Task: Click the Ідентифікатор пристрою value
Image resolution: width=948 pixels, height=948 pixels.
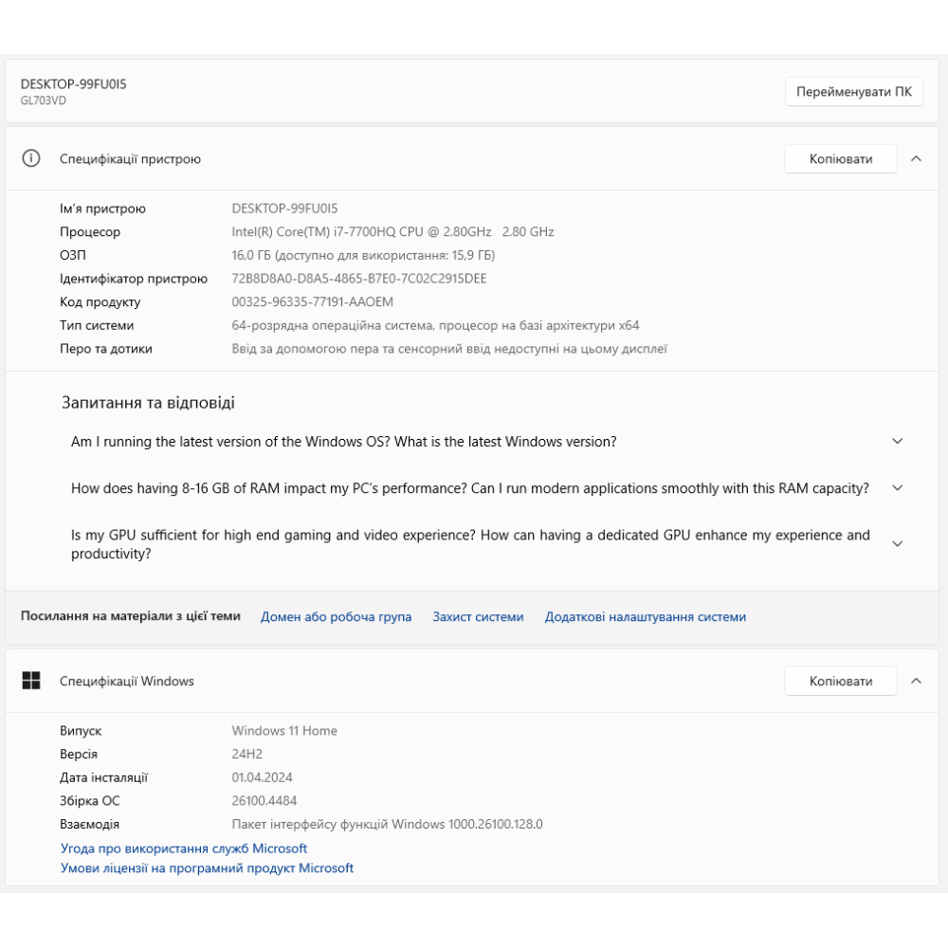Action: [x=359, y=279]
